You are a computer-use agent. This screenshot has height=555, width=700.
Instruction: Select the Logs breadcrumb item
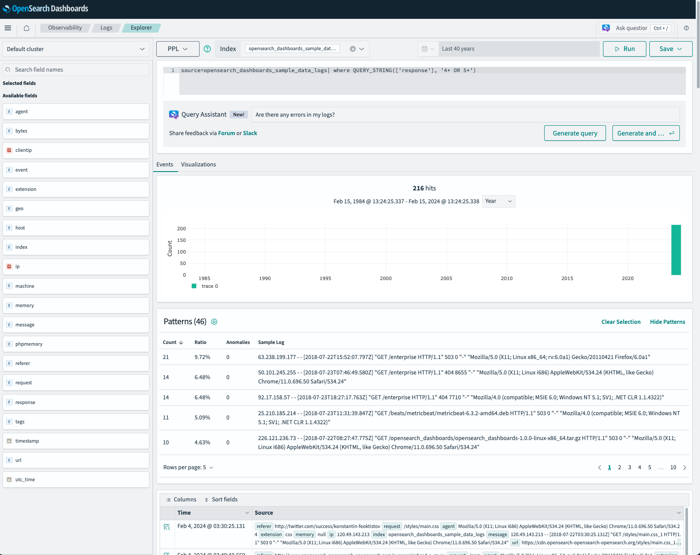coord(106,27)
